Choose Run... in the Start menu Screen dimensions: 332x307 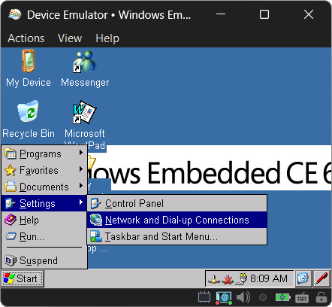pyautogui.click(x=44, y=236)
